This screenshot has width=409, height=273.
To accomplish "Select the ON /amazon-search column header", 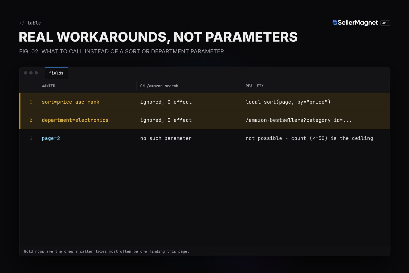I will [159, 86].
